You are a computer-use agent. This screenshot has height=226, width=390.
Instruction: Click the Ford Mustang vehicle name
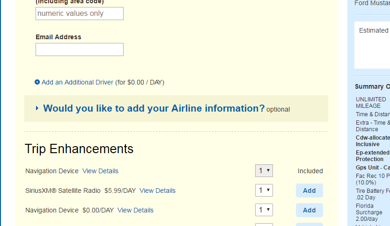click(x=372, y=3)
